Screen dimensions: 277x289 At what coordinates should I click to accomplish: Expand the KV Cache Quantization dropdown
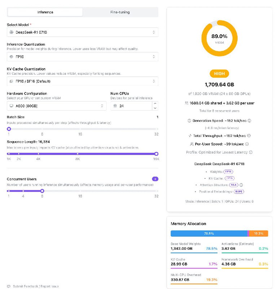(x=82, y=81)
